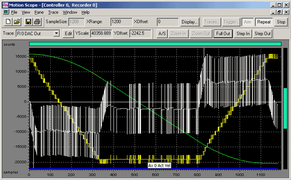291x180 pixels.
Task: Click the Step In button
Action: (x=243, y=34)
